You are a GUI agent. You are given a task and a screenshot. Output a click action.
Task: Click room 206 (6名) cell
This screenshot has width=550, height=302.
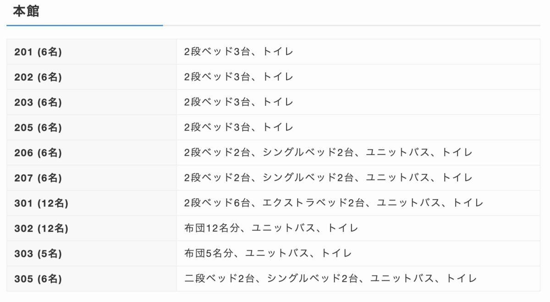[x=38, y=153]
